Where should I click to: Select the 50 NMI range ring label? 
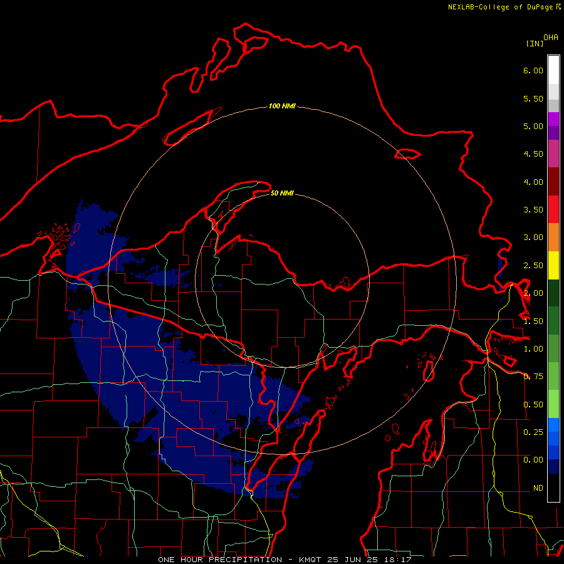pyautogui.click(x=282, y=193)
